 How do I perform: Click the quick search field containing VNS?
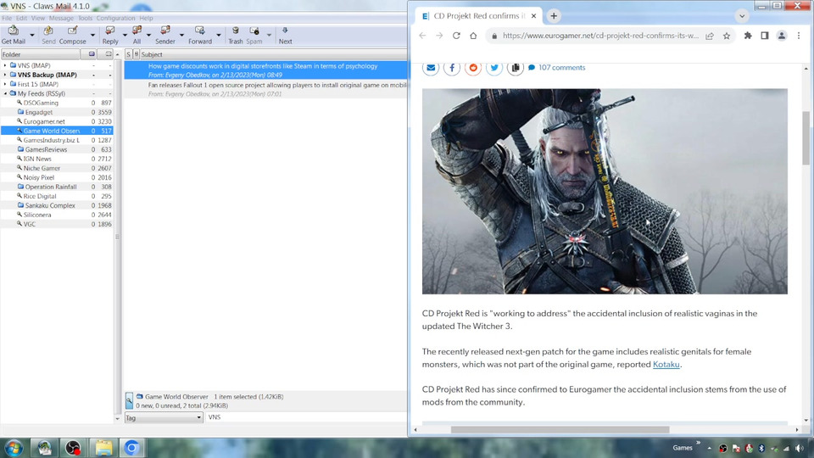[306, 417]
